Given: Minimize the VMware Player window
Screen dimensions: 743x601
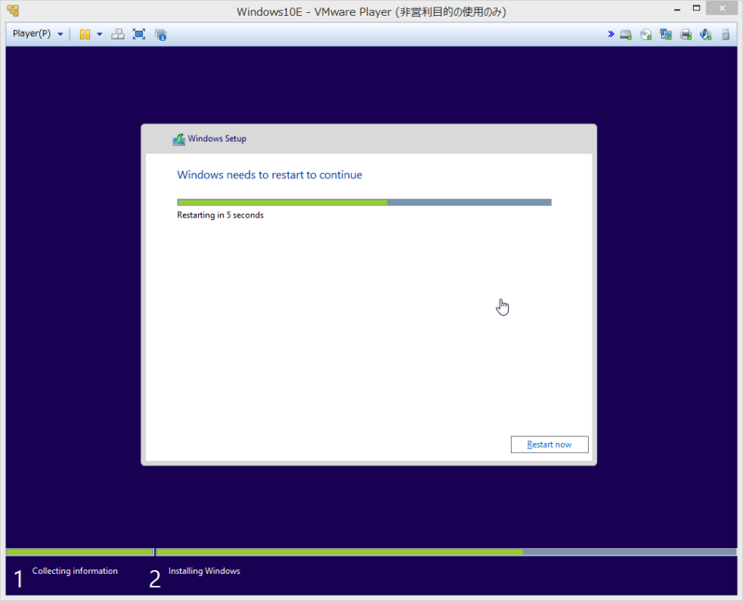Looking at the screenshot, I should (x=677, y=9).
